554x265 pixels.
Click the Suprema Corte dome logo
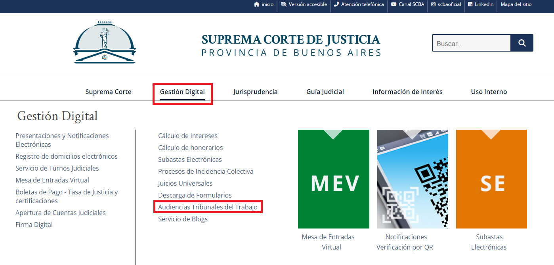tap(105, 42)
